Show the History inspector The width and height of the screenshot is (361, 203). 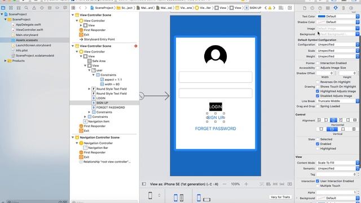[x=312, y=8]
